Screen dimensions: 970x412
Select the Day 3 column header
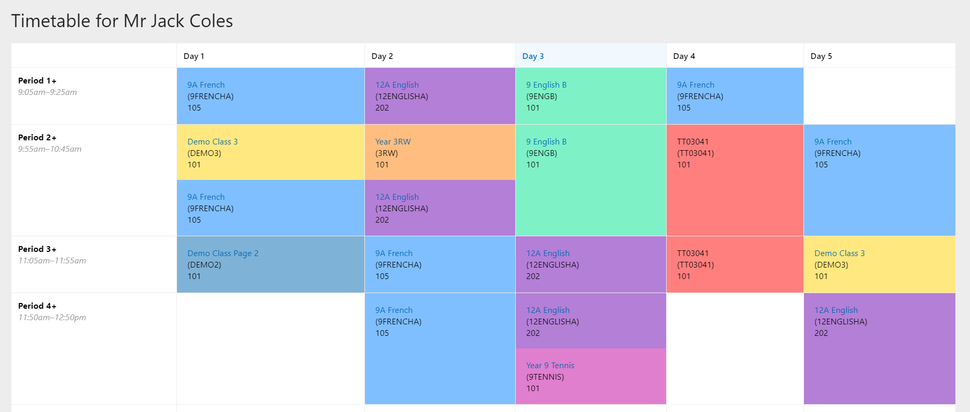tap(533, 56)
